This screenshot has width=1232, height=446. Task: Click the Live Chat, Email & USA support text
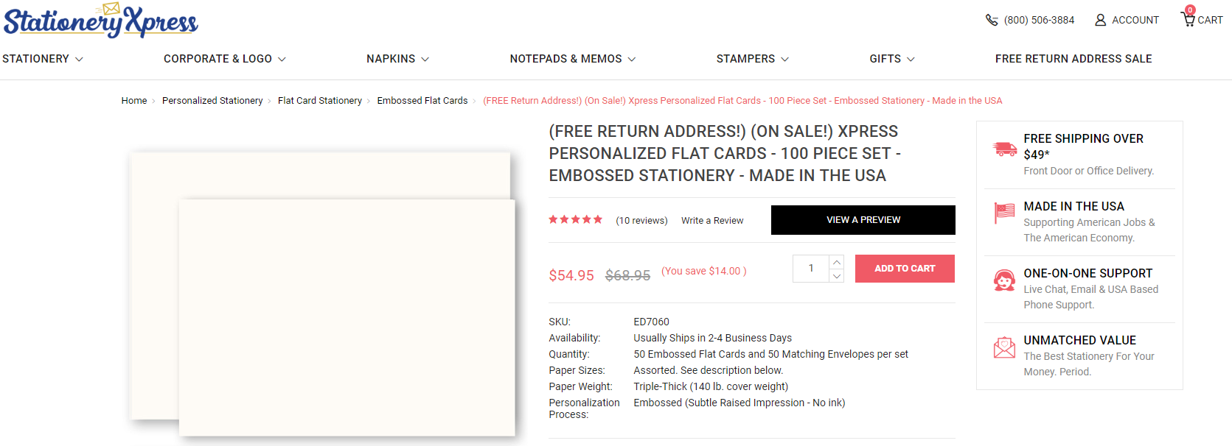pyautogui.click(x=1091, y=297)
